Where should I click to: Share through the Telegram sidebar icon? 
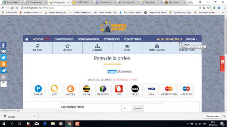pyautogui.click(x=4, y=71)
